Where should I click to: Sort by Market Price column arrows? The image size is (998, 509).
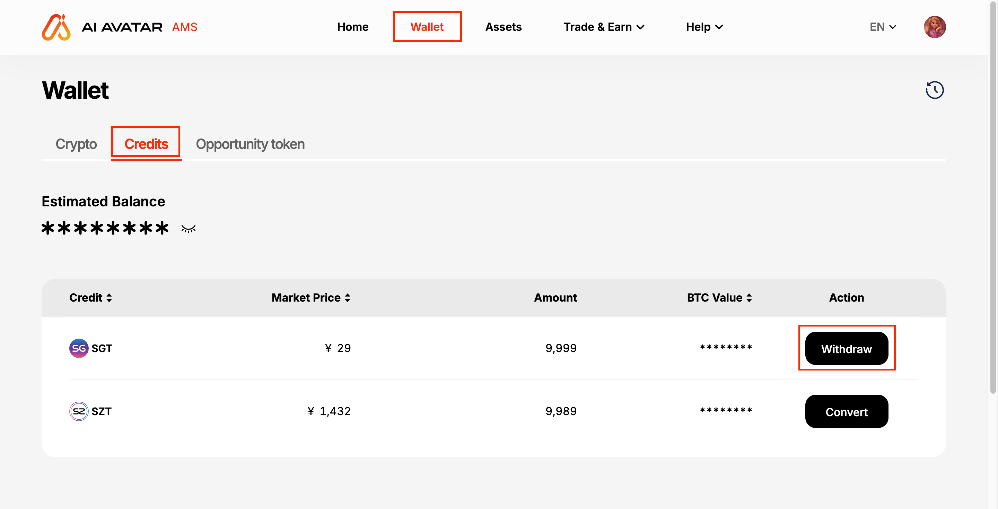tap(348, 298)
